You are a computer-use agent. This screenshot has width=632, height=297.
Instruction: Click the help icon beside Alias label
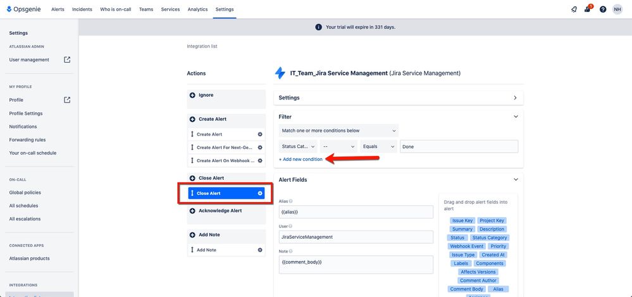pos(291,201)
